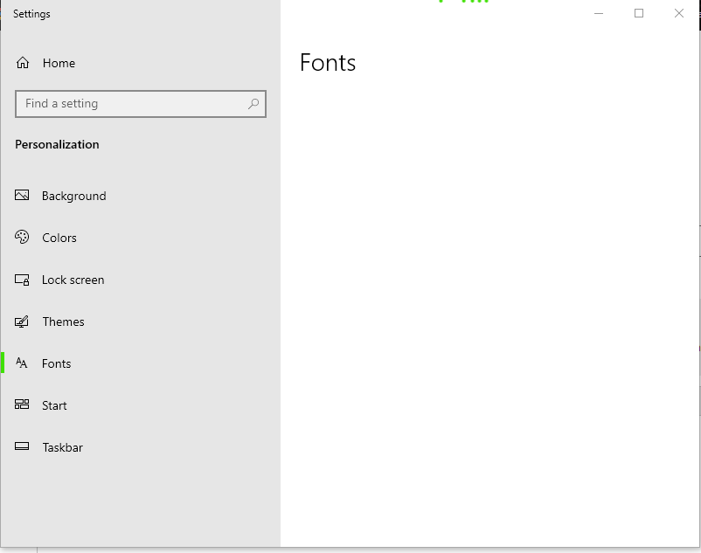
Task: Click the Themes brush icon
Action: [x=21, y=321]
